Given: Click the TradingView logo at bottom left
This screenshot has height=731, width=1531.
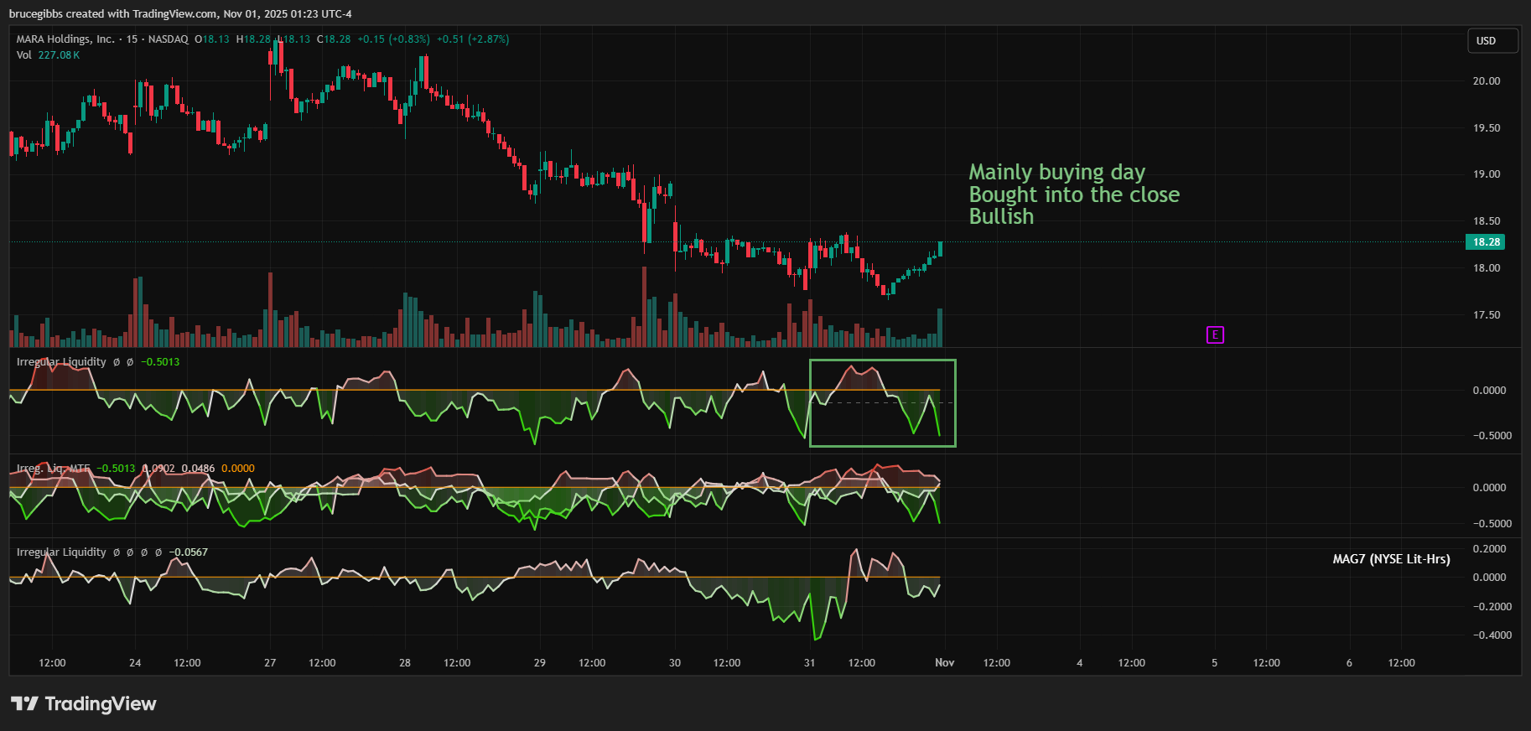Looking at the screenshot, I should [84, 703].
